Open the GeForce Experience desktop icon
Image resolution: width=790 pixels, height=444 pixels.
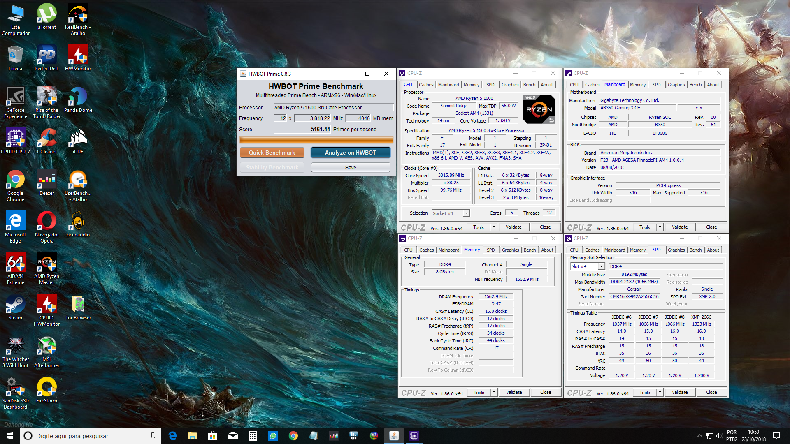click(x=16, y=102)
